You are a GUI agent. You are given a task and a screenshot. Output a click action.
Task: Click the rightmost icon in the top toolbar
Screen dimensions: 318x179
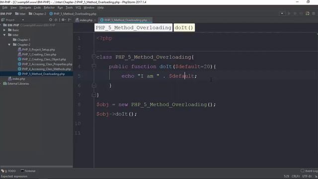(x=314, y=13)
